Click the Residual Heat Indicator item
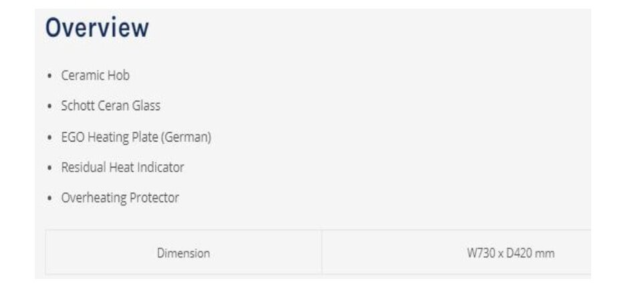 [x=122, y=167]
